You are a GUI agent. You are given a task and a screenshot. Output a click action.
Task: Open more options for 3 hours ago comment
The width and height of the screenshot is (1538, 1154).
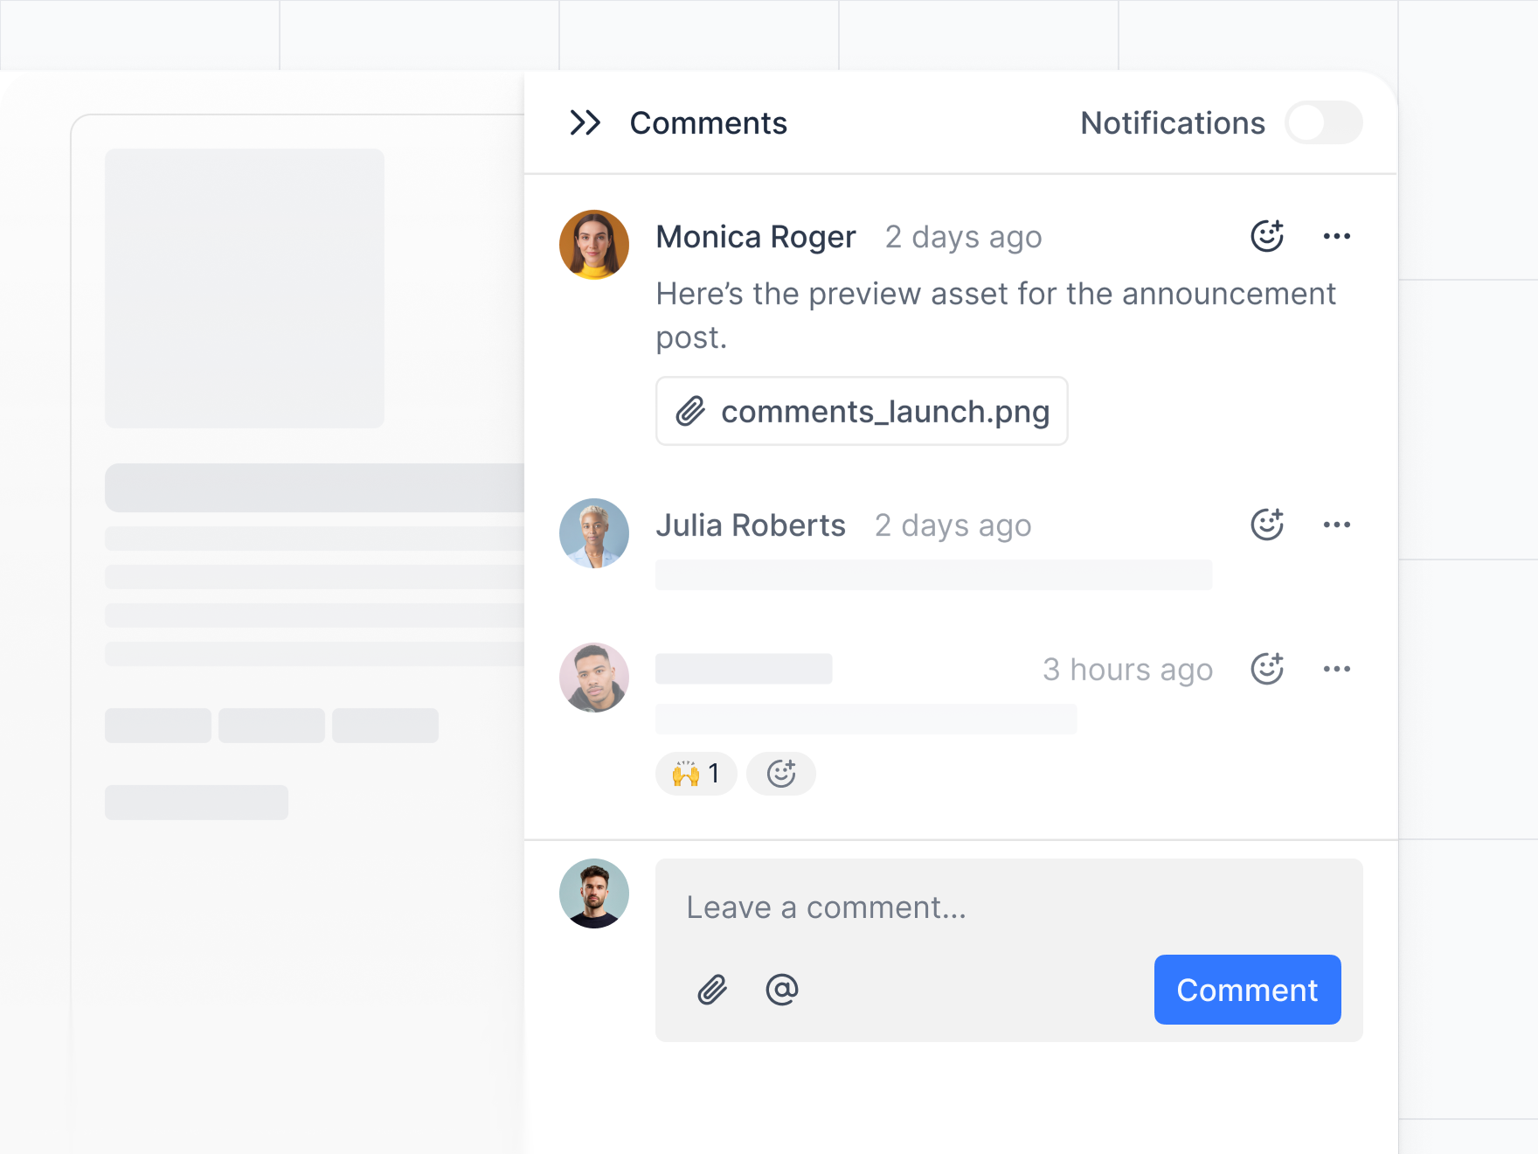(1337, 669)
